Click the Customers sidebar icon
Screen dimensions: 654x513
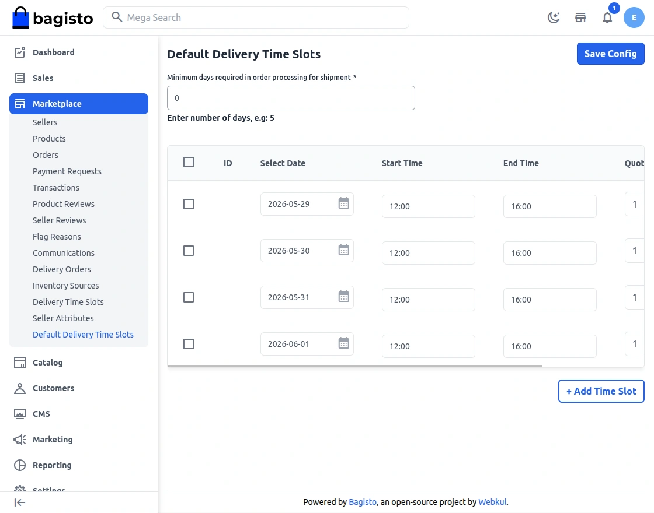tap(20, 388)
